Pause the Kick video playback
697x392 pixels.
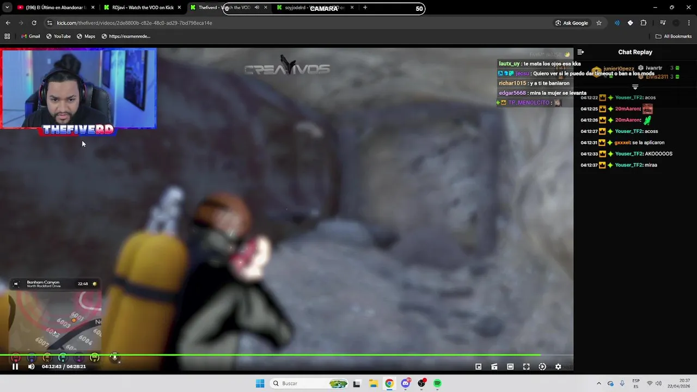click(15, 366)
